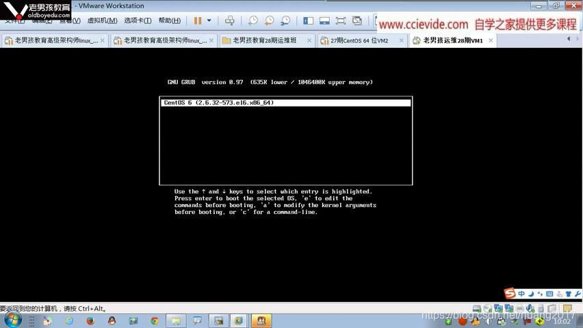Click the second network adapter status icon
Image resolution: width=583 pixels, height=328 pixels.
[509, 308]
